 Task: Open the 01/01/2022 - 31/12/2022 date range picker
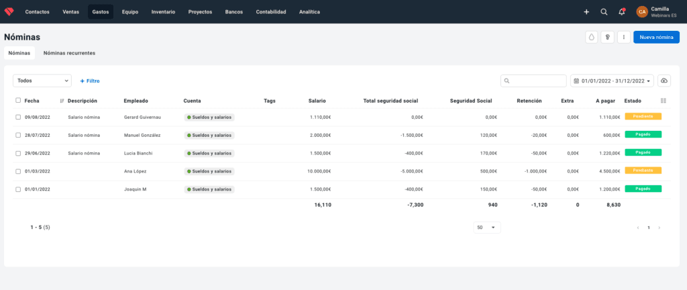point(612,81)
